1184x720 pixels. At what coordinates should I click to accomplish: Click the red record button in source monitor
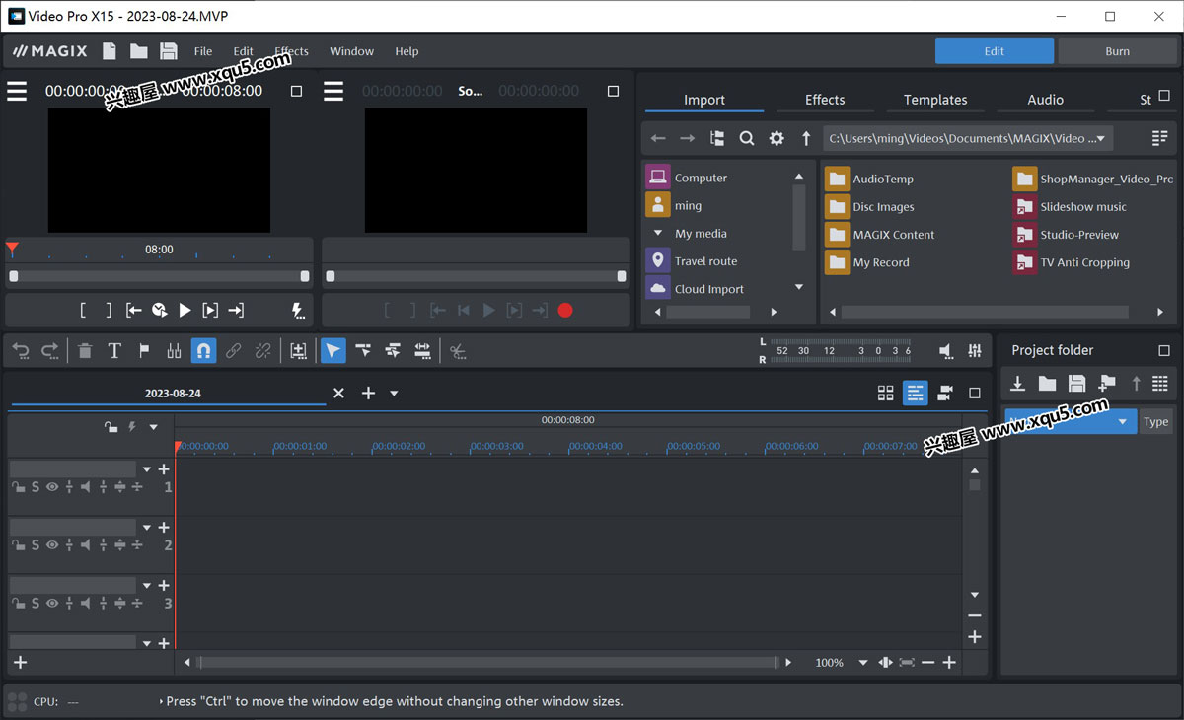point(565,310)
